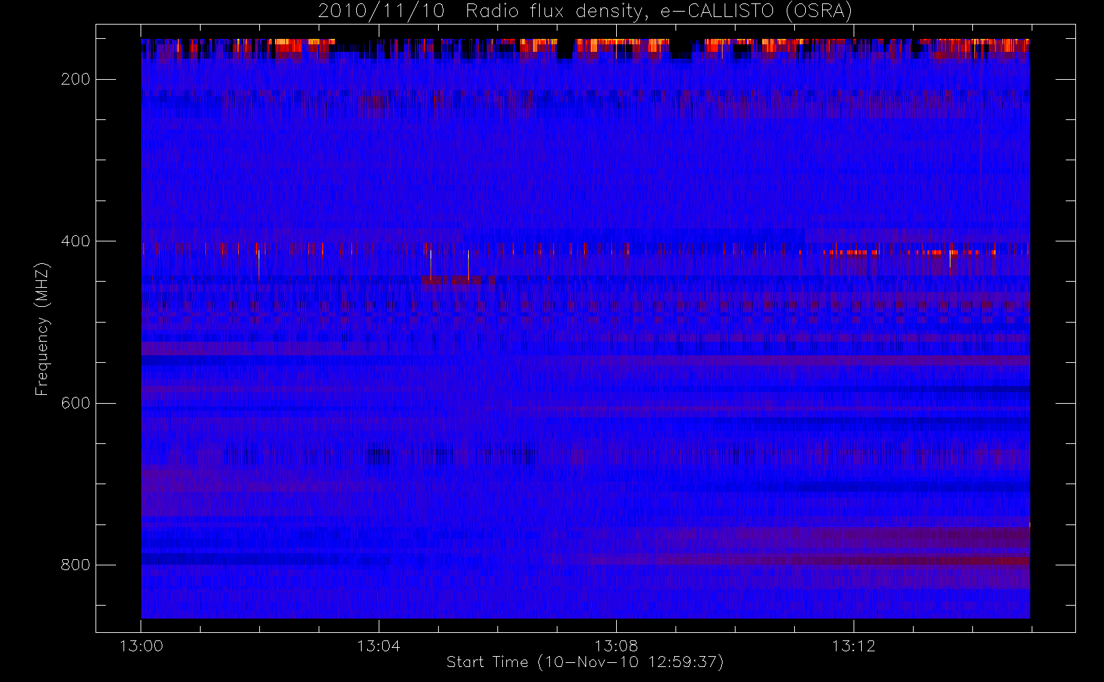The image size is (1104, 682).
Task: Click the Start Time axis caption
Action: tap(585, 662)
